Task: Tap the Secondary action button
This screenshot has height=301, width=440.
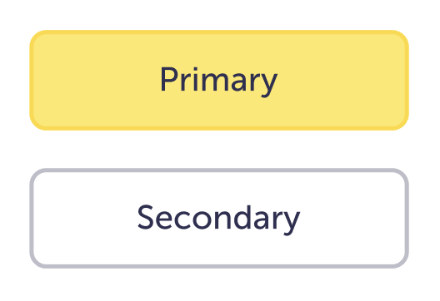Action: coord(219,218)
